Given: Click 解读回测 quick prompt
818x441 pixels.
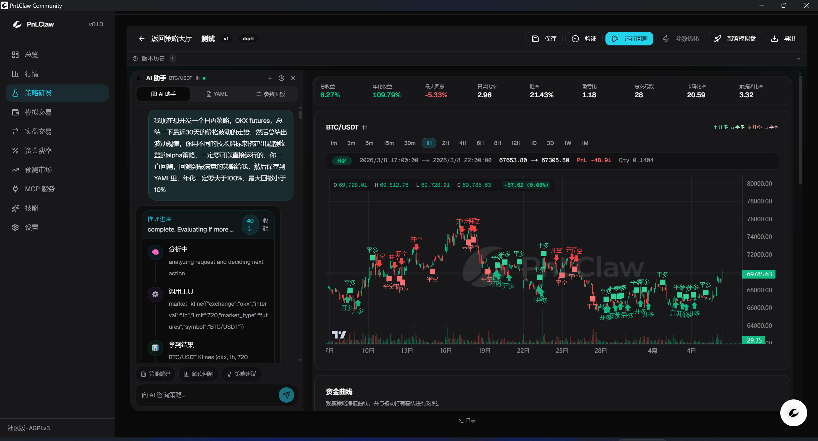Looking at the screenshot, I should click(199, 374).
